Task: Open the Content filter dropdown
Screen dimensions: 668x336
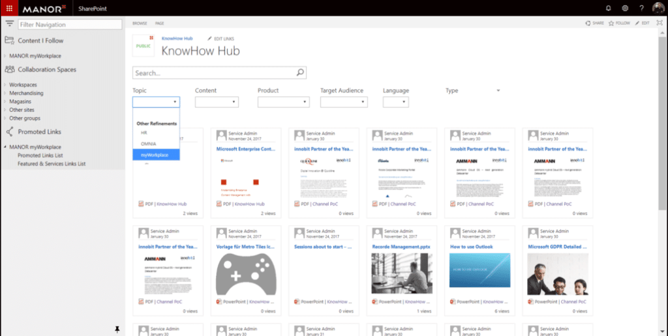Action: tap(217, 102)
